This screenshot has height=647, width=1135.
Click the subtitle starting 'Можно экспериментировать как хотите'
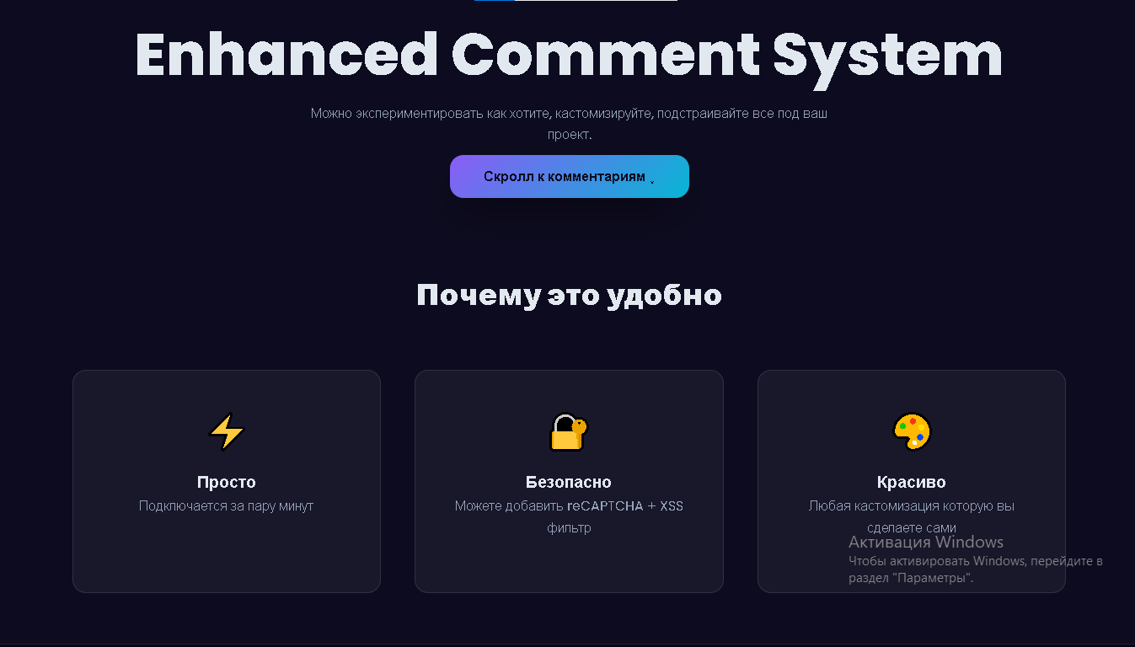pyautogui.click(x=569, y=124)
